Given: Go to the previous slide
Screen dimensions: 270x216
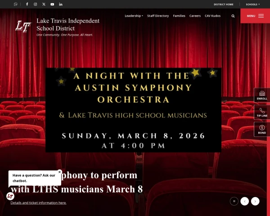Looking at the screenshot, I should (244, 201).
